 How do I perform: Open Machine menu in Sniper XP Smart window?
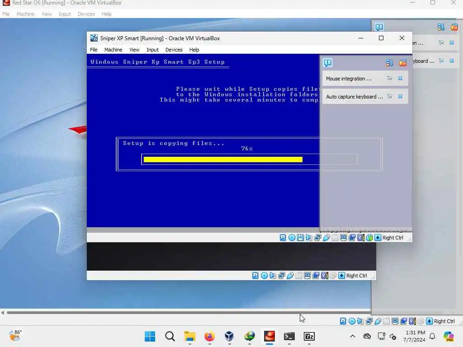[x=113, y=50]
